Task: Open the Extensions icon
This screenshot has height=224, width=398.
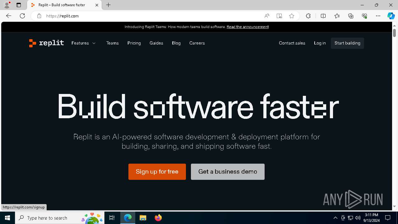Action: tap(308, 16)
